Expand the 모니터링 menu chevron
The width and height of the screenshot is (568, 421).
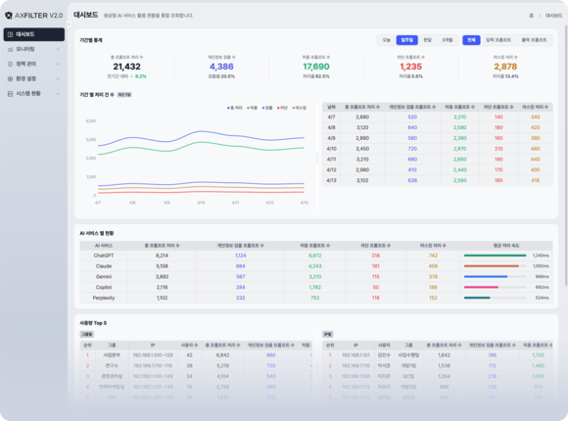point(58,49)
